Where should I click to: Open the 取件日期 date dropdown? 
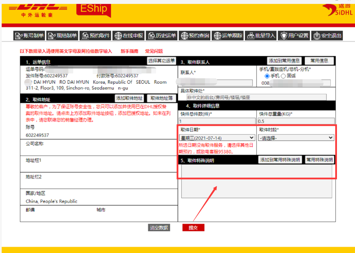[217, 137]
